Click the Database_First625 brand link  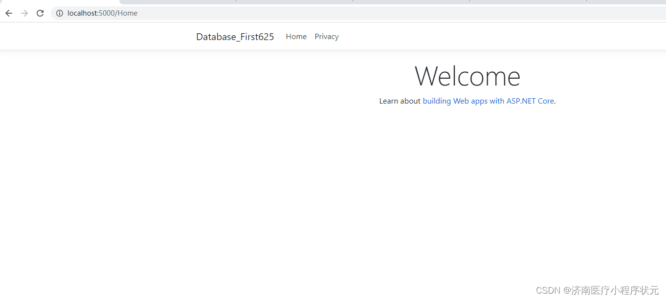tap(235, 36)
